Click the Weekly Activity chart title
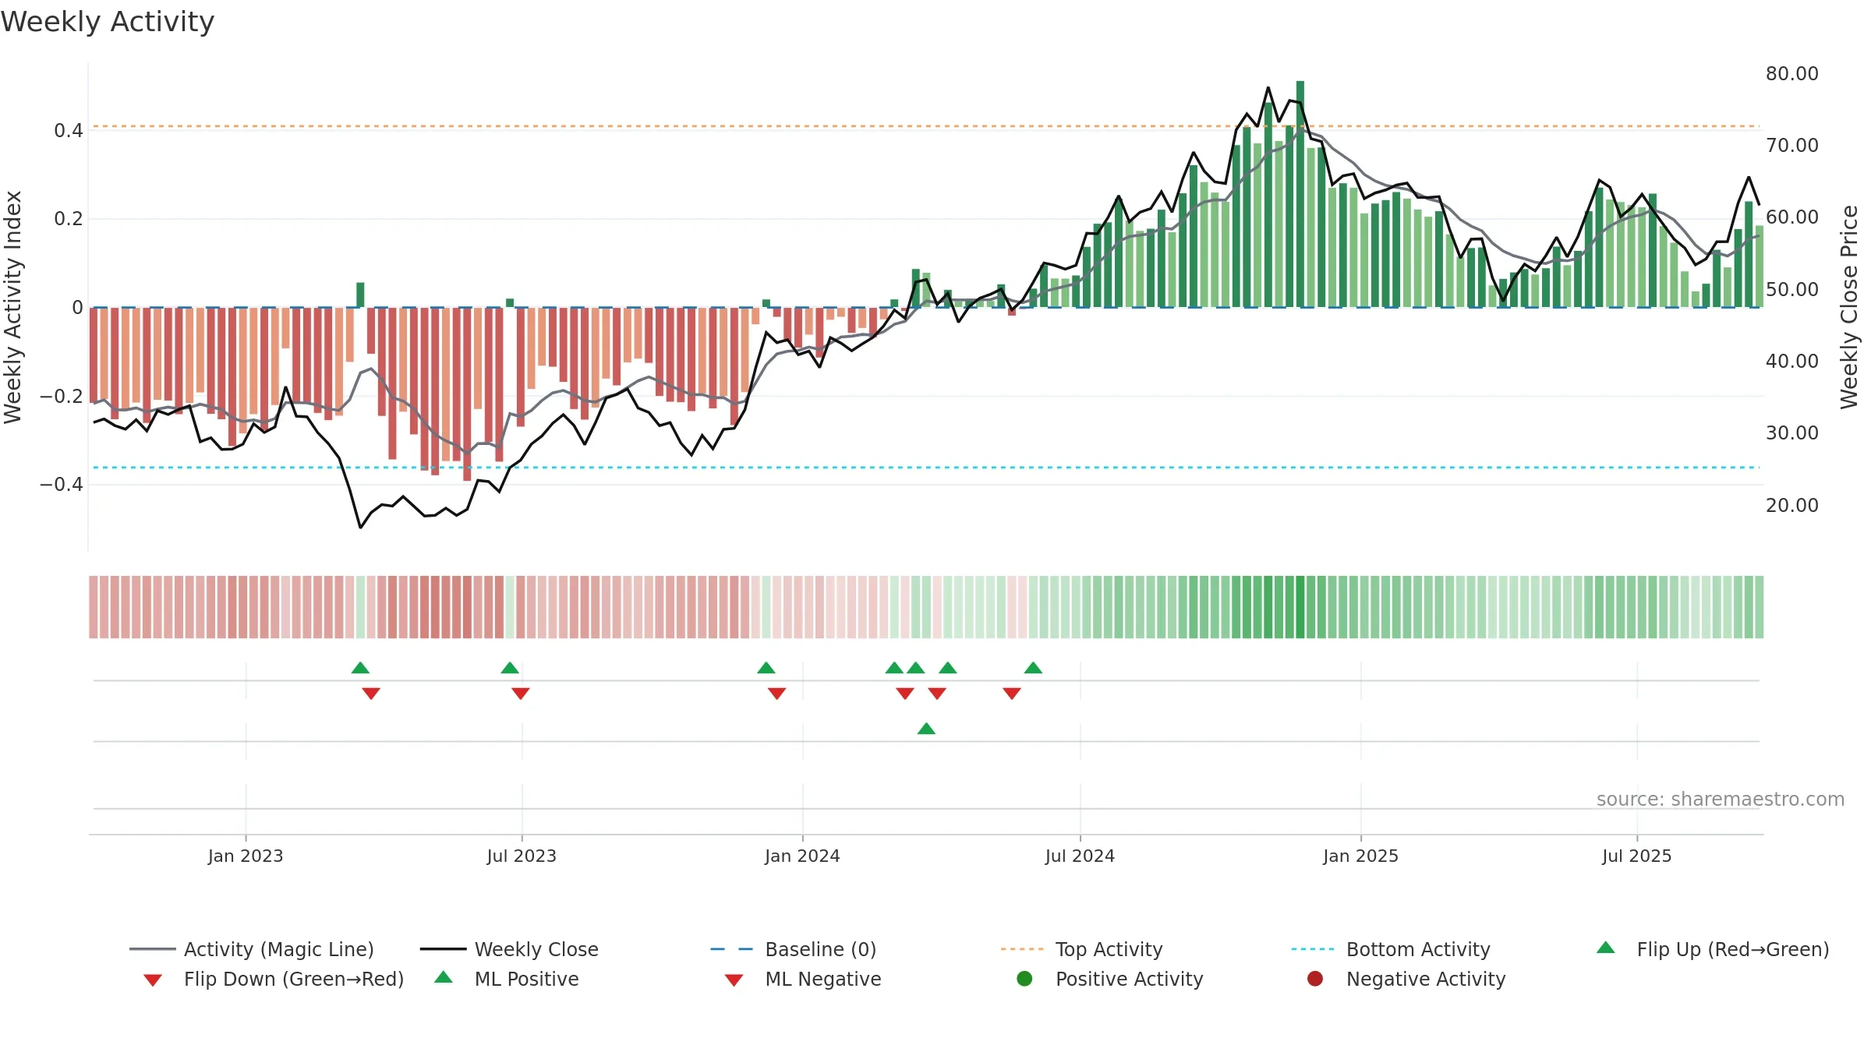This screenshot has width=1871, height=1052. pos(108,22)
